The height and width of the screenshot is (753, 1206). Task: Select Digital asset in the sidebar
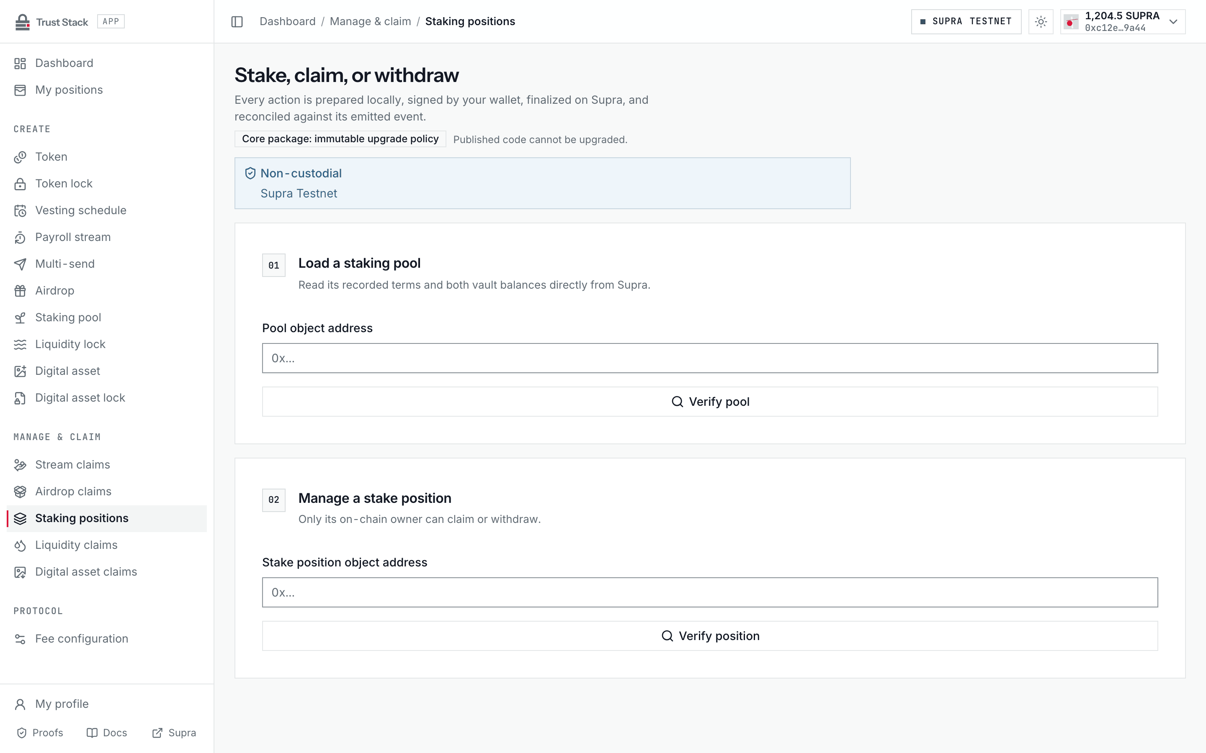pyautogui.click(x=107, y=371)
